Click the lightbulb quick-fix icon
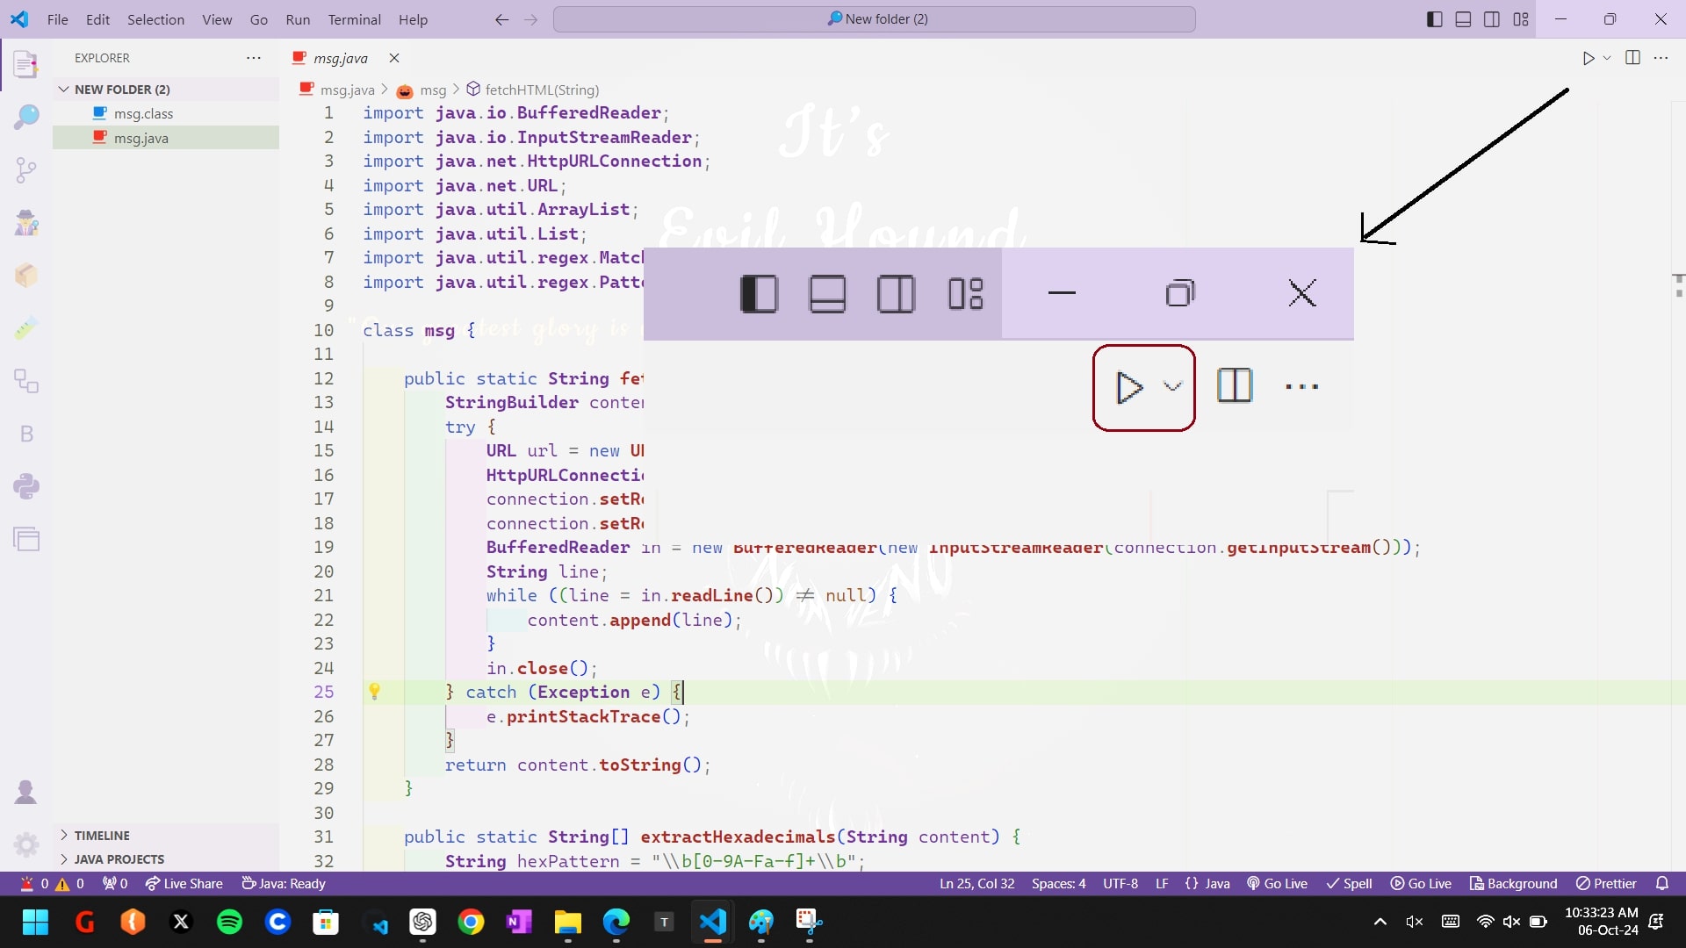 [374, 692]
